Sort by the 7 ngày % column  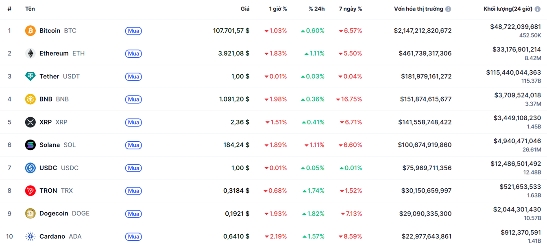point(350,9)
